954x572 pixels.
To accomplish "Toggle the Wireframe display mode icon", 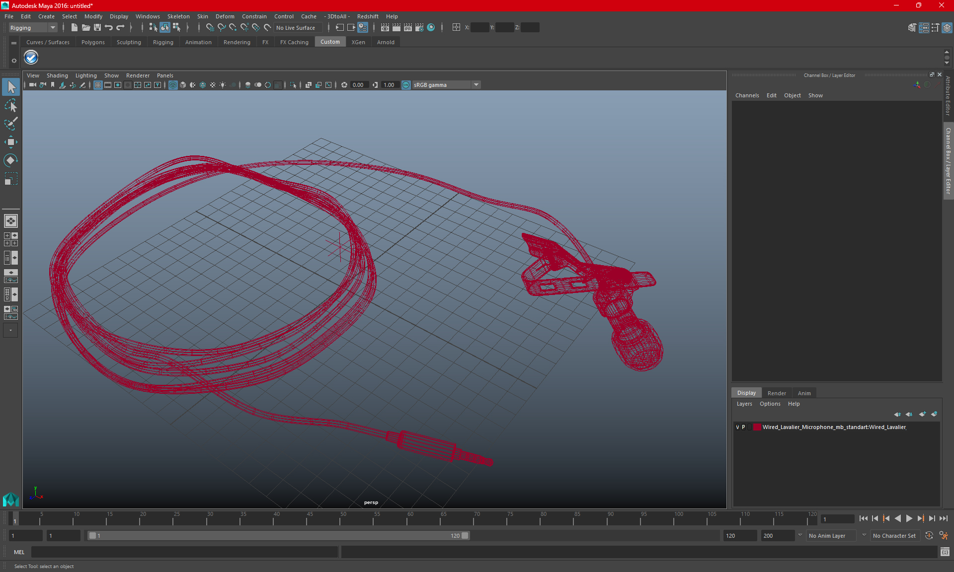I will click(x=173, y=84).
